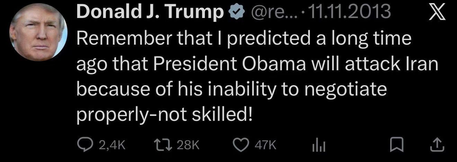Click the line 'because of his inability to negotiate'

click(x=231, y=89)
